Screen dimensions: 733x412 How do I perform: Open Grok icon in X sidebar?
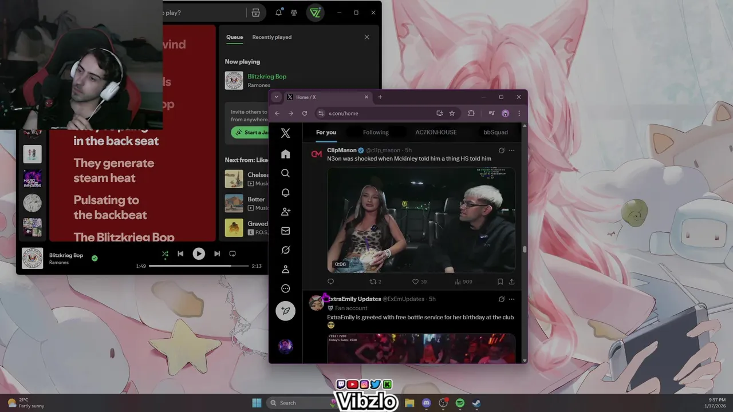click(285, 250)
